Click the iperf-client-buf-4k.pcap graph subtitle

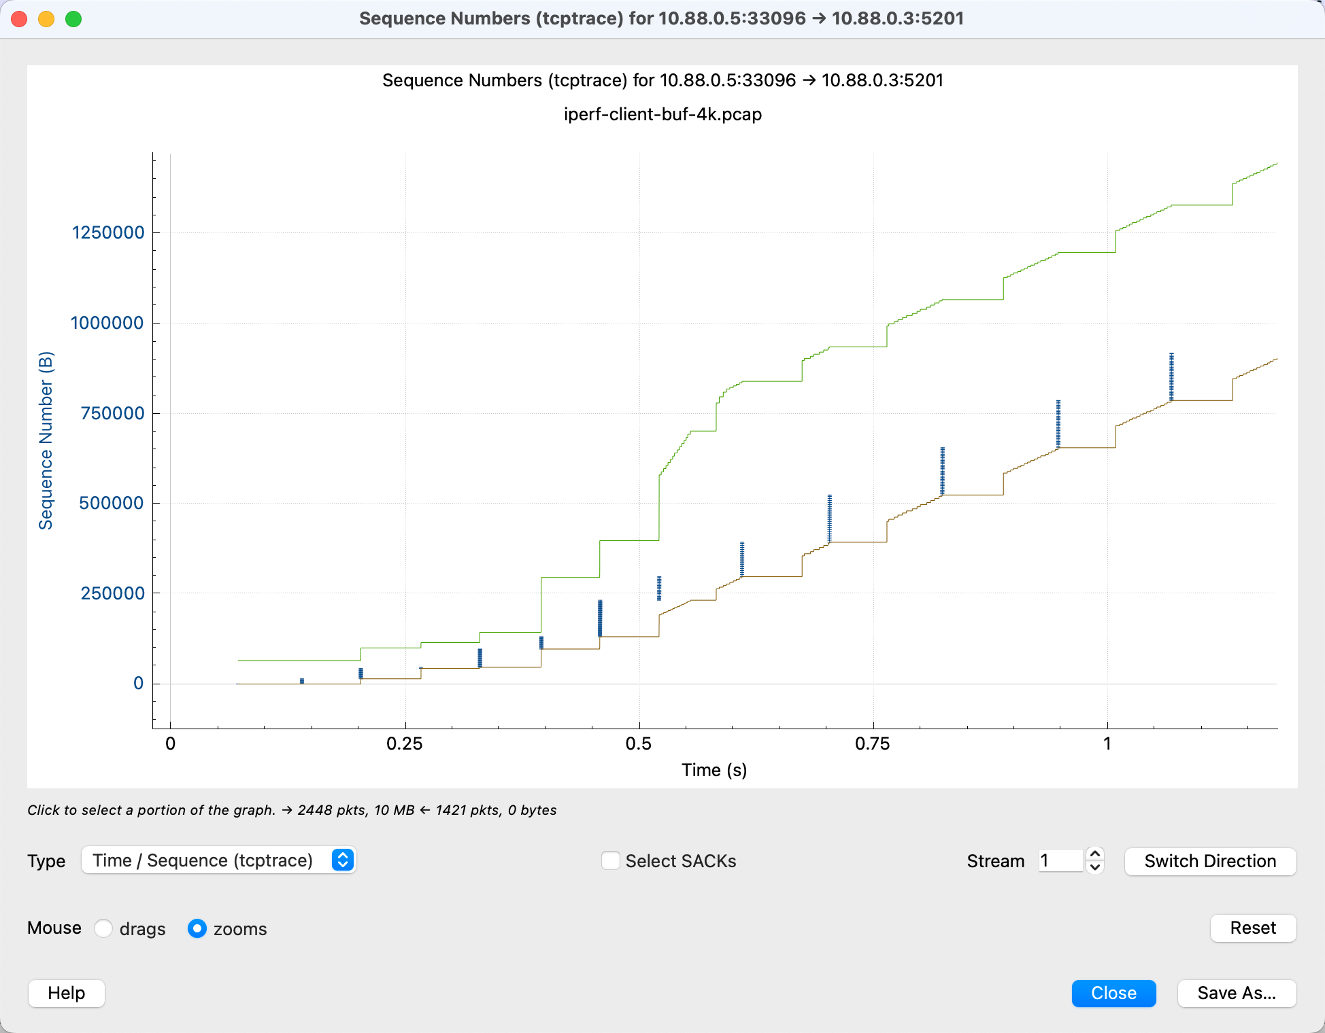pos(662,114)
